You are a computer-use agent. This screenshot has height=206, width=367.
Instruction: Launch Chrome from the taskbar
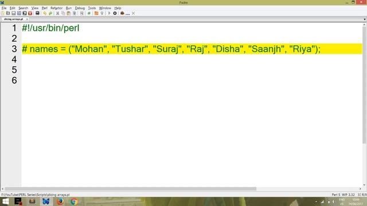coord(74,201)
